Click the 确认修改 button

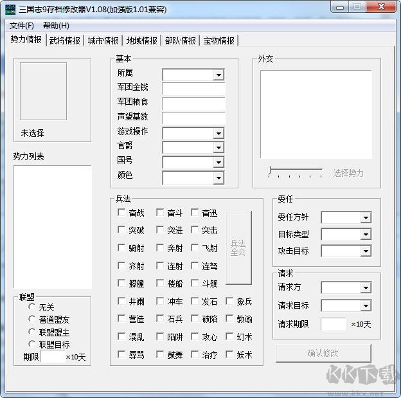323,353
